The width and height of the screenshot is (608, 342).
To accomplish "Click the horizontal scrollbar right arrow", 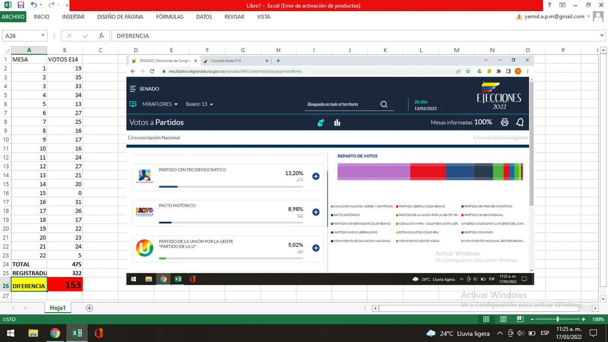I will 594,308.
